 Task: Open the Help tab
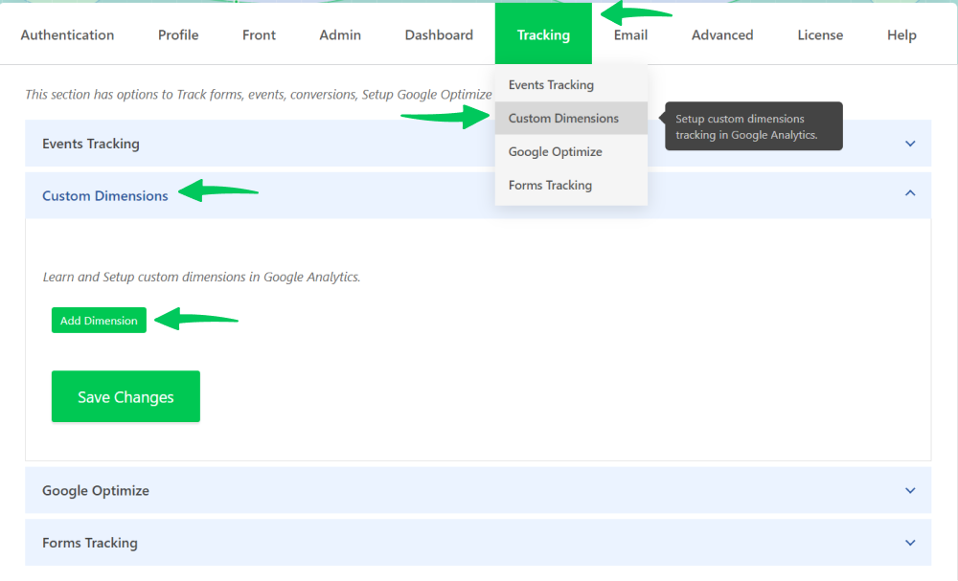(x=901, y=35)
